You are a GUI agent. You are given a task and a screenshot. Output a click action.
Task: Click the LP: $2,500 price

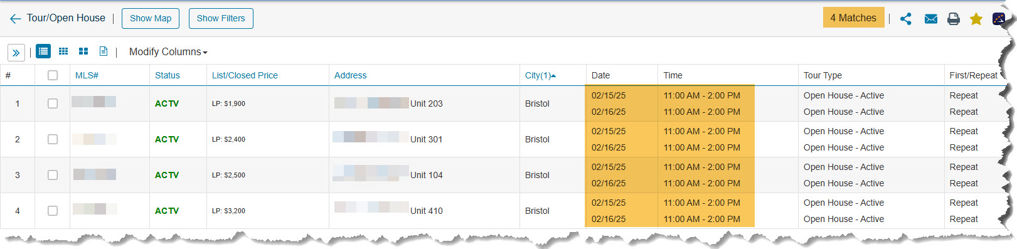(228, 175)
